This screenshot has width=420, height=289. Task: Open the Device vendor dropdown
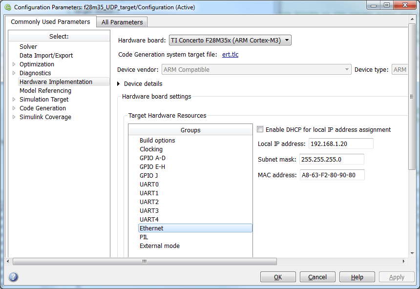[x=256, y=70]
